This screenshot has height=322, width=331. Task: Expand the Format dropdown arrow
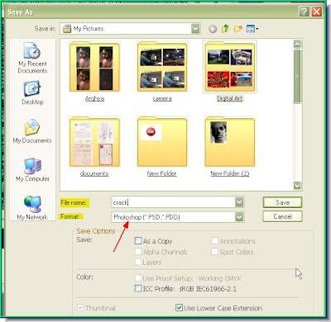point(239,217)
